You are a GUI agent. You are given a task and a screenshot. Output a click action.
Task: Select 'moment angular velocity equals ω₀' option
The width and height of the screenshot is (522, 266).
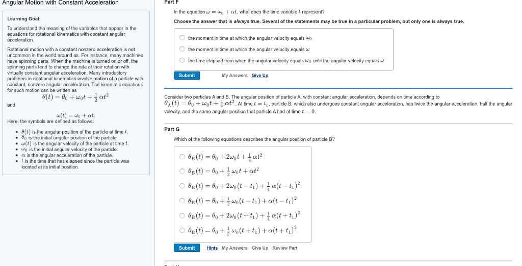pyautogui.click(x=182, y=38)
